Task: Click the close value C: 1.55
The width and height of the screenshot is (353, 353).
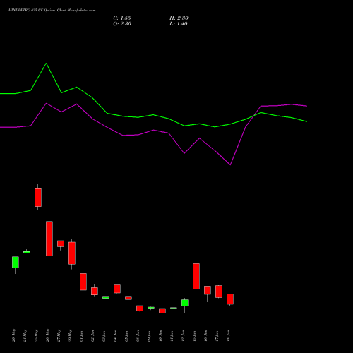Action: pos(122,18)
